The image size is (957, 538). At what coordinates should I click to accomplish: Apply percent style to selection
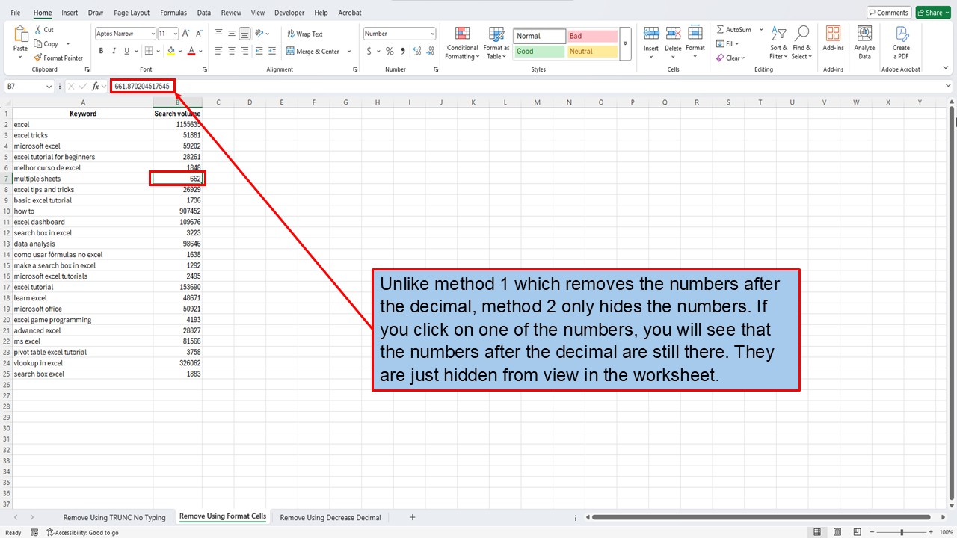390,51
